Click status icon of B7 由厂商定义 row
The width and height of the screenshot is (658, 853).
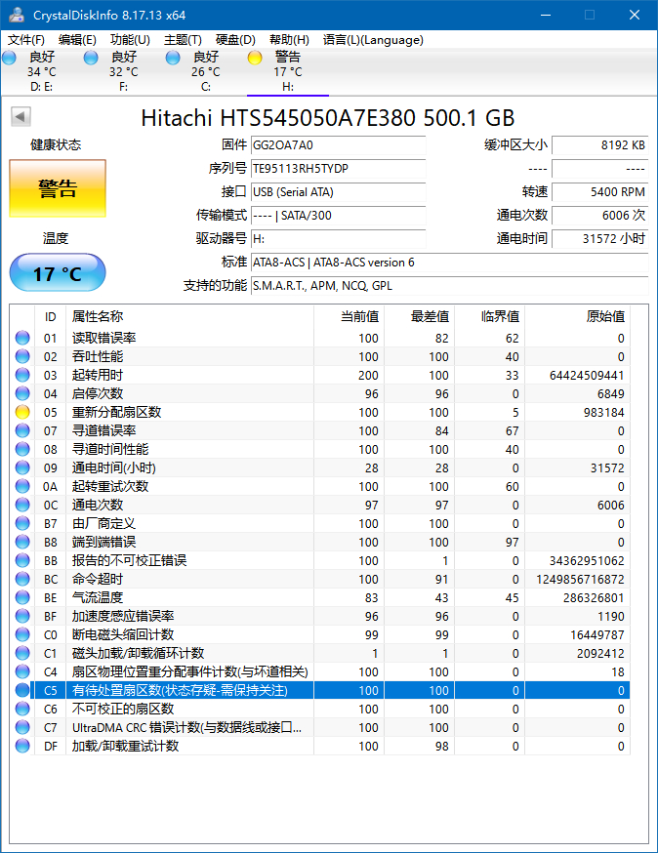coord(22,523)
